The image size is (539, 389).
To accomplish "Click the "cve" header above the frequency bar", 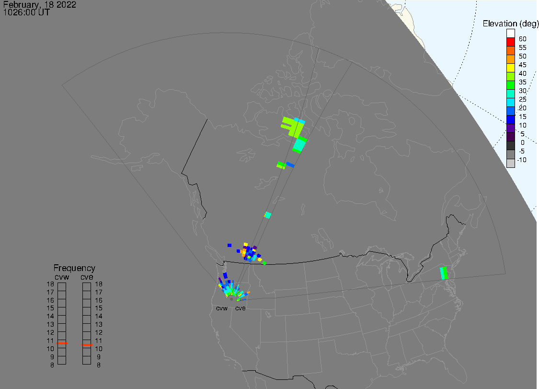I will [87, 276].
